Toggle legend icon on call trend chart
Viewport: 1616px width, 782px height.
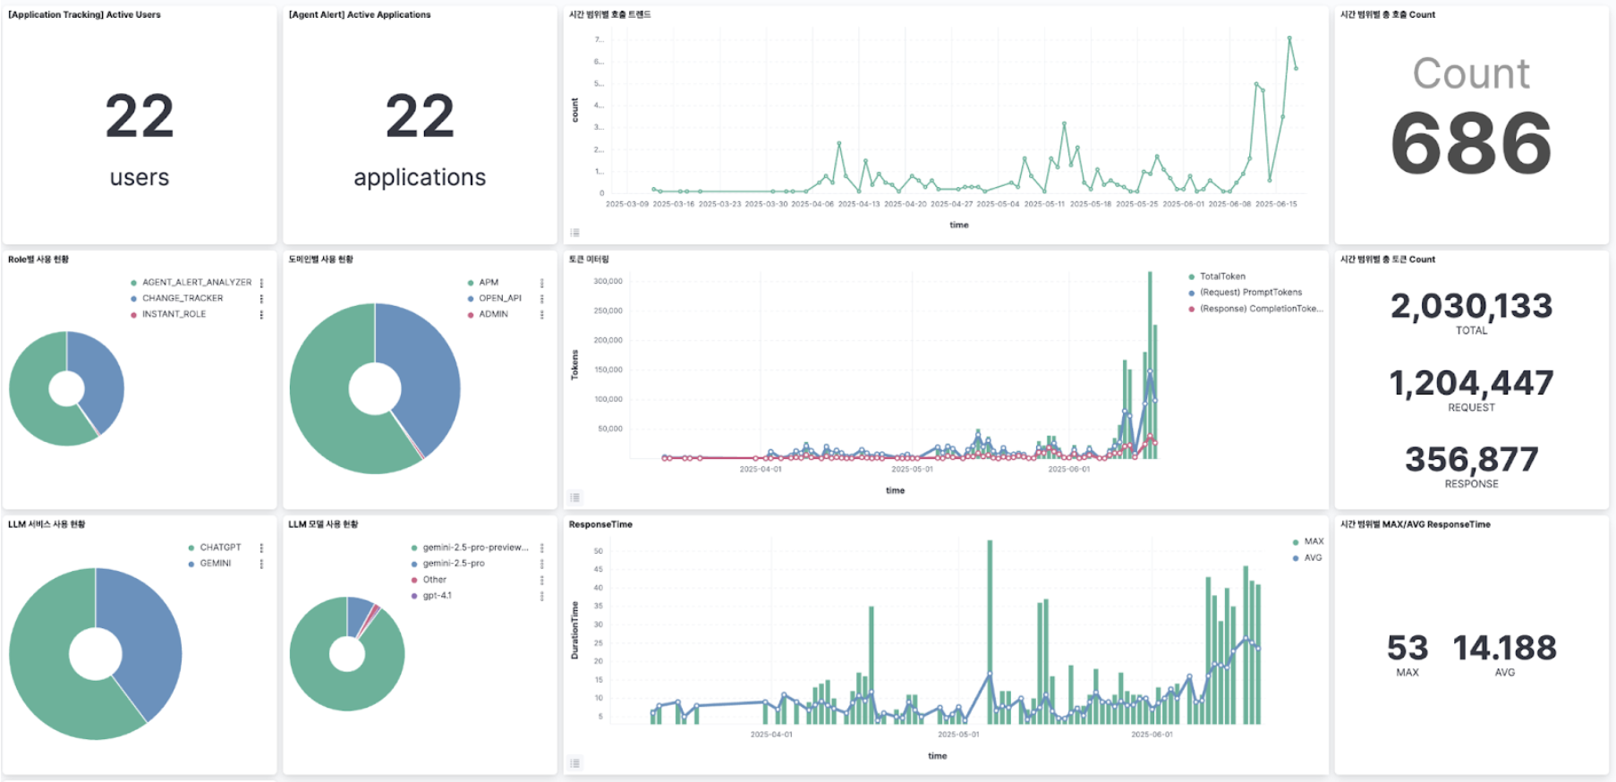[575, 233]
